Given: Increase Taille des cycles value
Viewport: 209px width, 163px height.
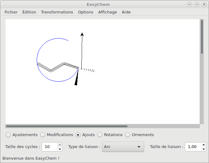Looking at the screenshot, I should [x=60, y=145].
